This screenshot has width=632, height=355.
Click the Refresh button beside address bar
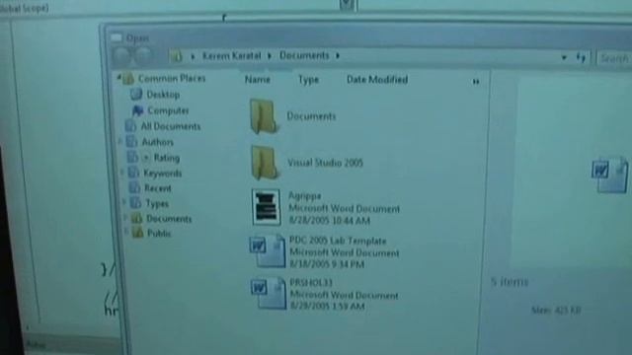pyautogui.click(x=581, y=57)
